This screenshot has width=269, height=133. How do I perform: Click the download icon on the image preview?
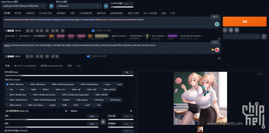[x=259, y=73]
